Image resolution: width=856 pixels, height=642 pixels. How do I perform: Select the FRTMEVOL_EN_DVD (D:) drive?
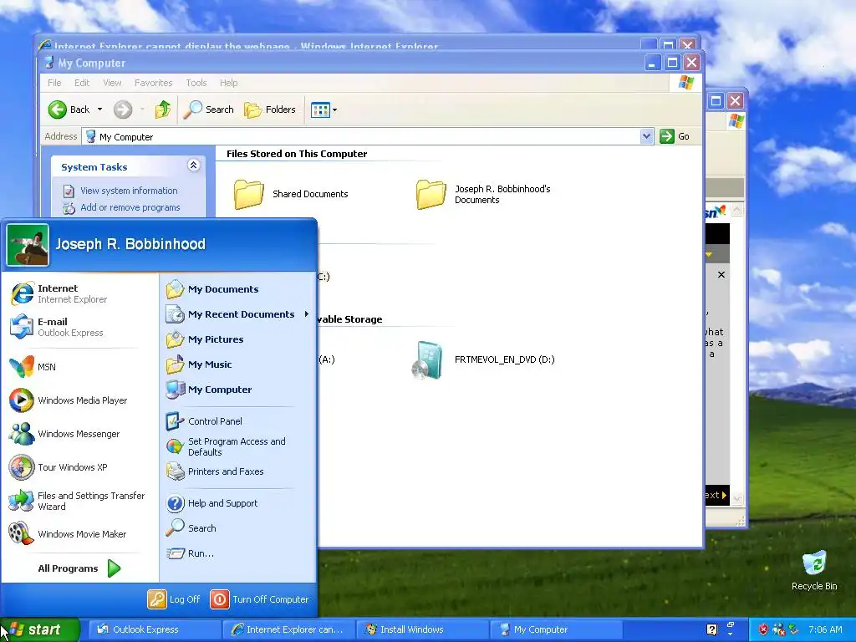[483, 359]
